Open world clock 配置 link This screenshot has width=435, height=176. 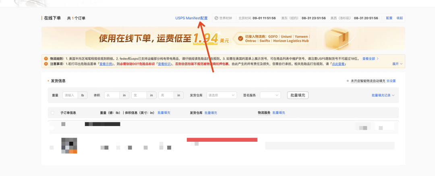pyautogui.click(x=389, y=18)
